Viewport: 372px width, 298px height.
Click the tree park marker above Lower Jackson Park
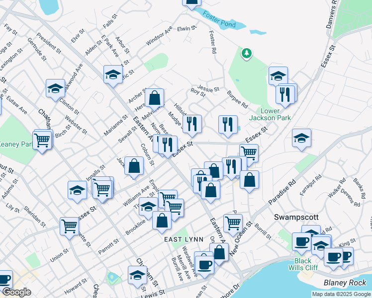tap(247, 54)
